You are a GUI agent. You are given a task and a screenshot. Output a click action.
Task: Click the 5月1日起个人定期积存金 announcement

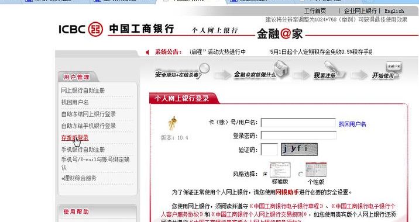tap(321, 52)
